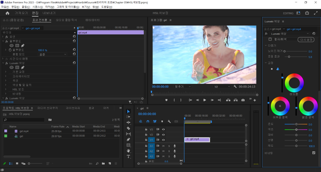Image resolution: width=321 pixels, height=172 pixels.
Task: Add marker in Program monitor
Action: (x=166, y=100)
